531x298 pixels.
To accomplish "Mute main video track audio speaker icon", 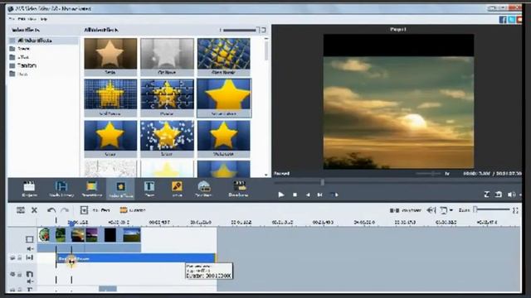I will pyautogui.click(x=30, y=249).
